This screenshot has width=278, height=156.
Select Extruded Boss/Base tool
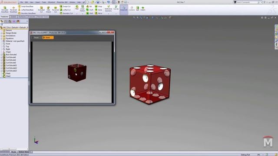coord(5,9)
